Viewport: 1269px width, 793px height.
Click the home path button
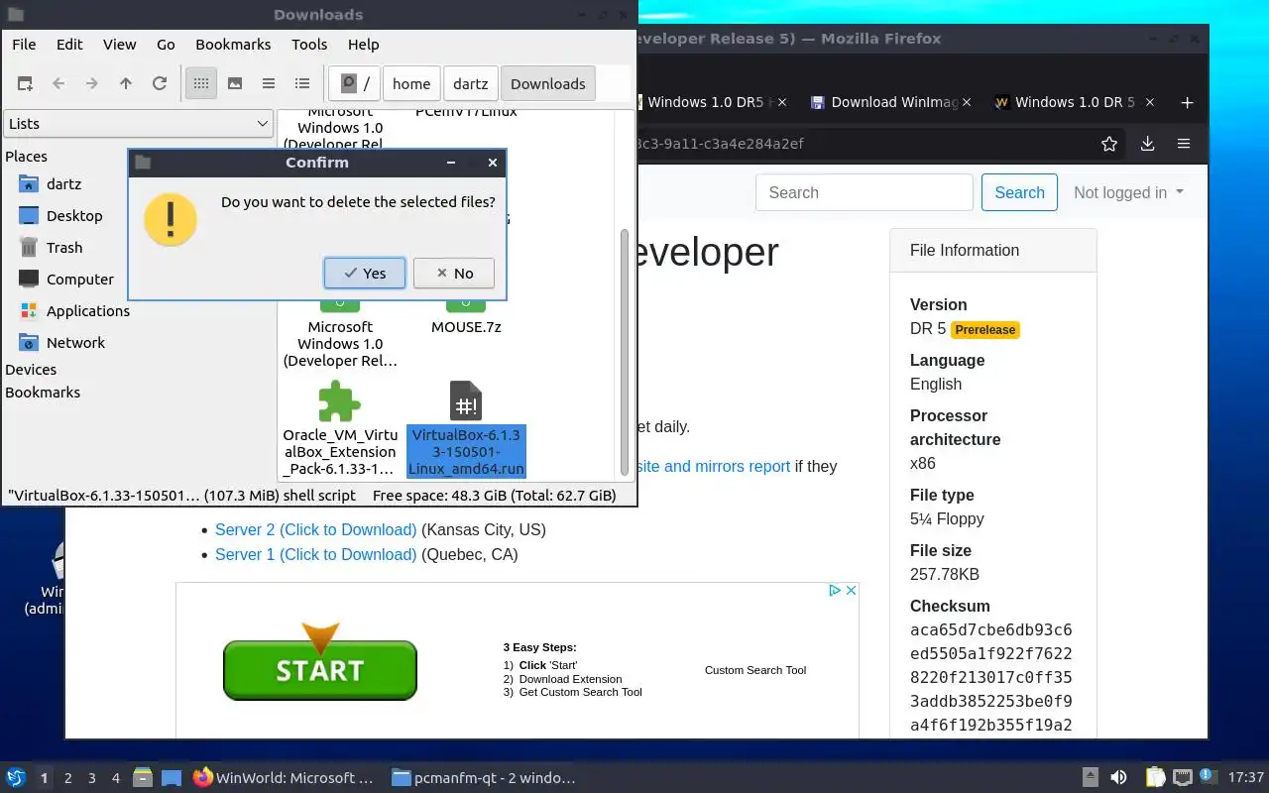tap(411, 83)
